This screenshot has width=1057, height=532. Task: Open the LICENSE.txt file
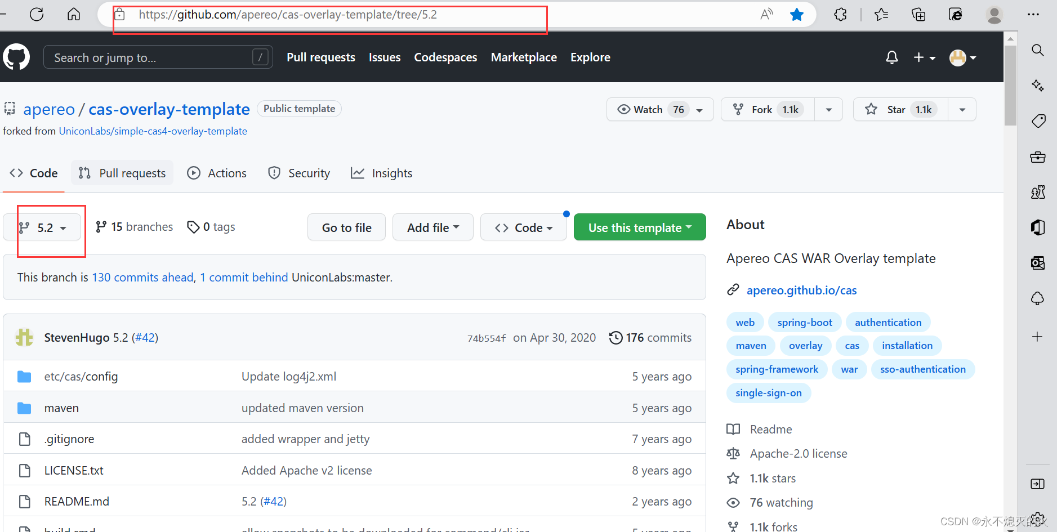click(74, 470)
